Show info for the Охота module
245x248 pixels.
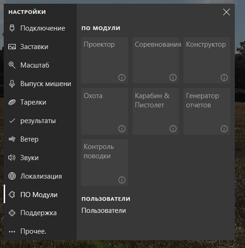[122, 129]
